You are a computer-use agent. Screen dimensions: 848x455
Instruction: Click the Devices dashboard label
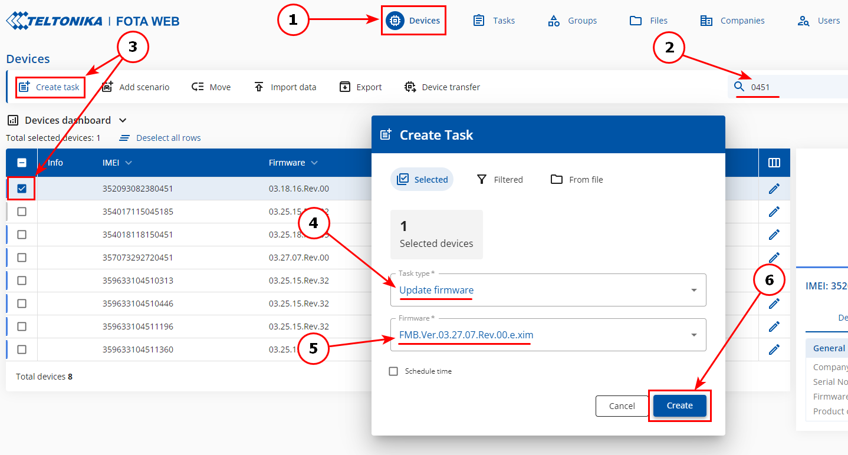(68, 120)
